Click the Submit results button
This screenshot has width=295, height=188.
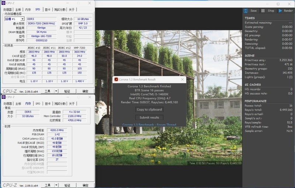tap(149, 117)
